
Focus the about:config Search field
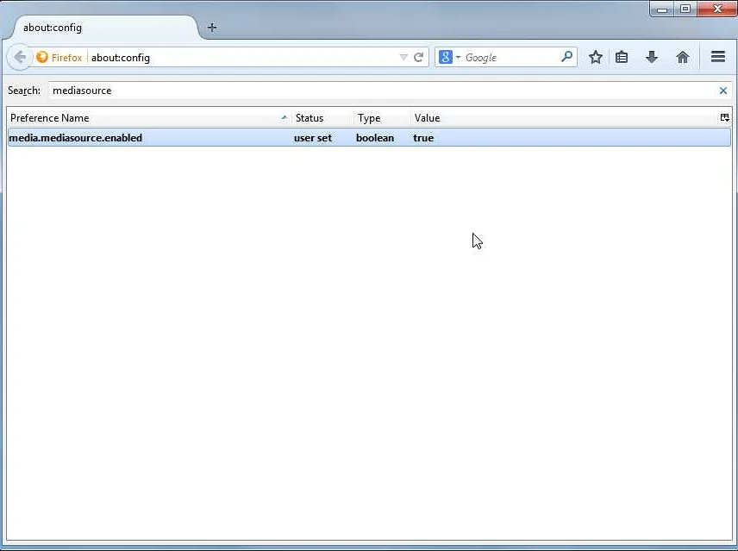pyautogui.click(x=379, y=91)
